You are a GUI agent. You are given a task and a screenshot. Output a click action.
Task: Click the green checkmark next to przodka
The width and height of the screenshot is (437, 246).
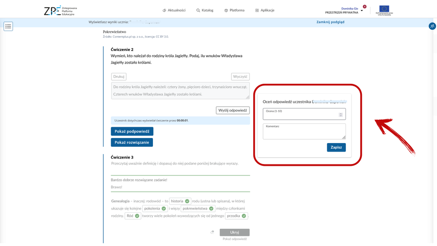coord(244,216)
